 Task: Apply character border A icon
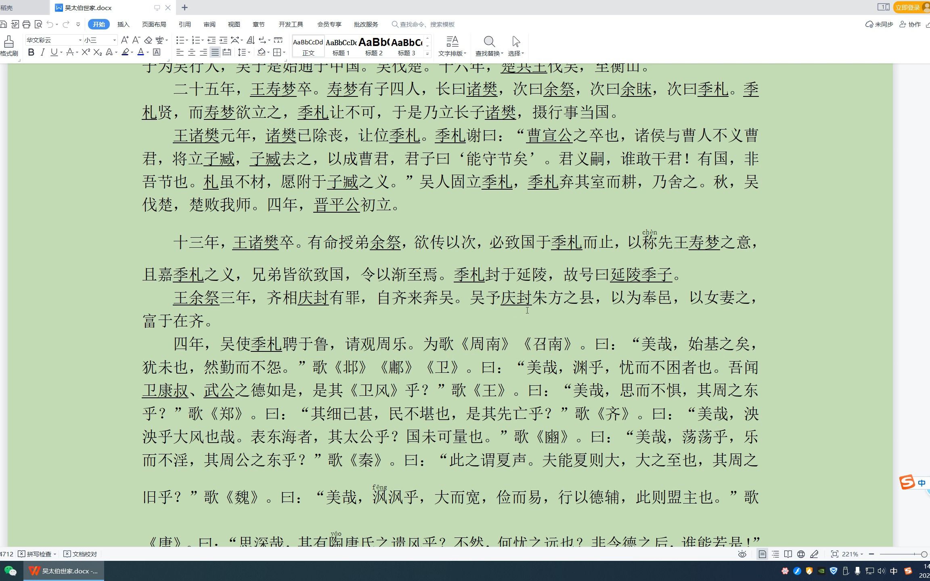pos(157,52)
